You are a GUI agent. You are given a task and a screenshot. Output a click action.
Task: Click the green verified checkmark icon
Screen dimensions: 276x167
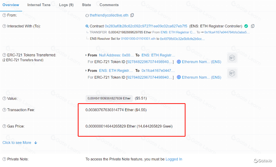pyautogui.click(x=246, y=26)
